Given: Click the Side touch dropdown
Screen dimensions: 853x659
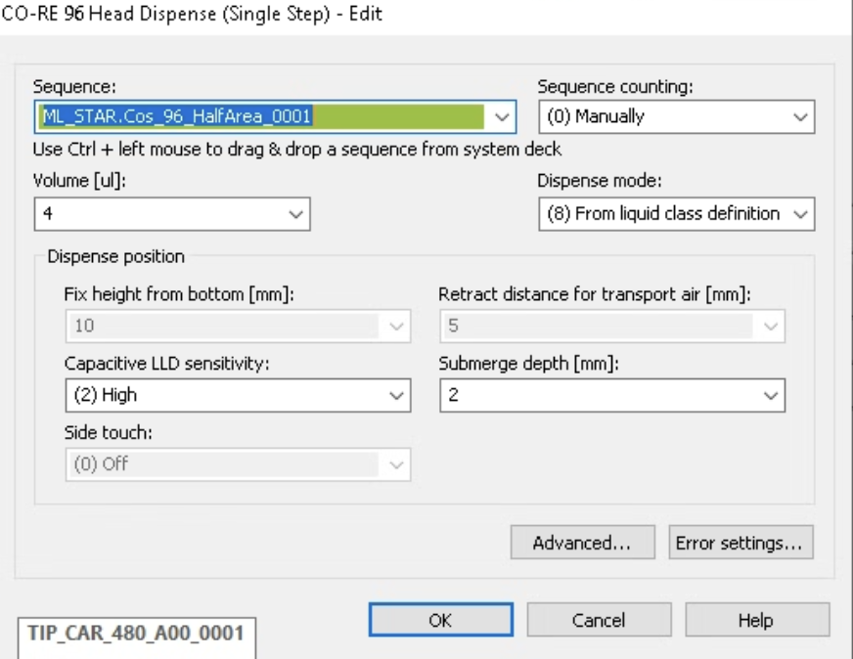Looking at the screenshot, I should tap(238, 464).
